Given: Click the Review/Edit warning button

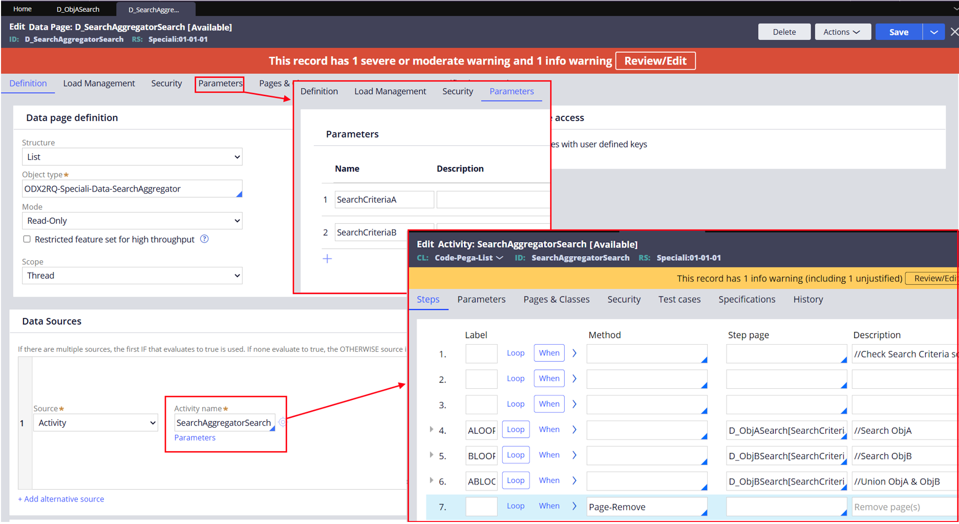Looking at the screenshot, I should point(655,61).
